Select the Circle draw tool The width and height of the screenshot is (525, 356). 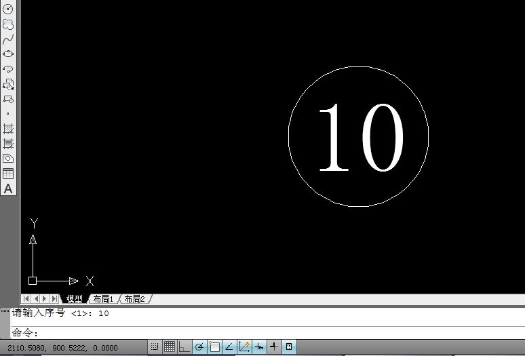[x=8, y=9]
